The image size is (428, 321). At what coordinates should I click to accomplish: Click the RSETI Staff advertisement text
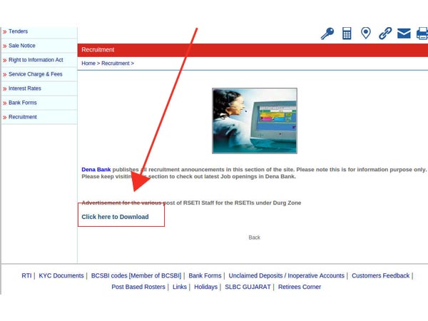pyautogui.click(x=191, y=203)
